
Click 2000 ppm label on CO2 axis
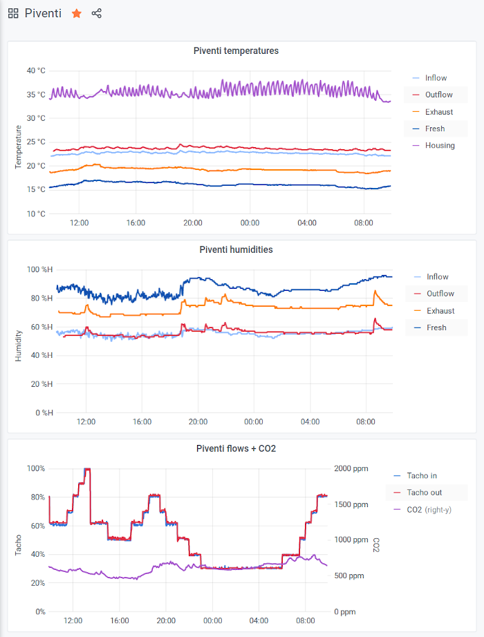(x=351, y=468)
